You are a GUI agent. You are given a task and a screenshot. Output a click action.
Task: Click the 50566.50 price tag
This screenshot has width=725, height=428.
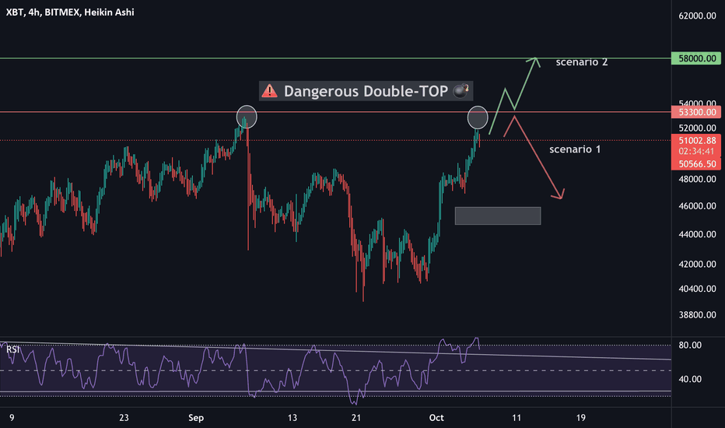696,163
